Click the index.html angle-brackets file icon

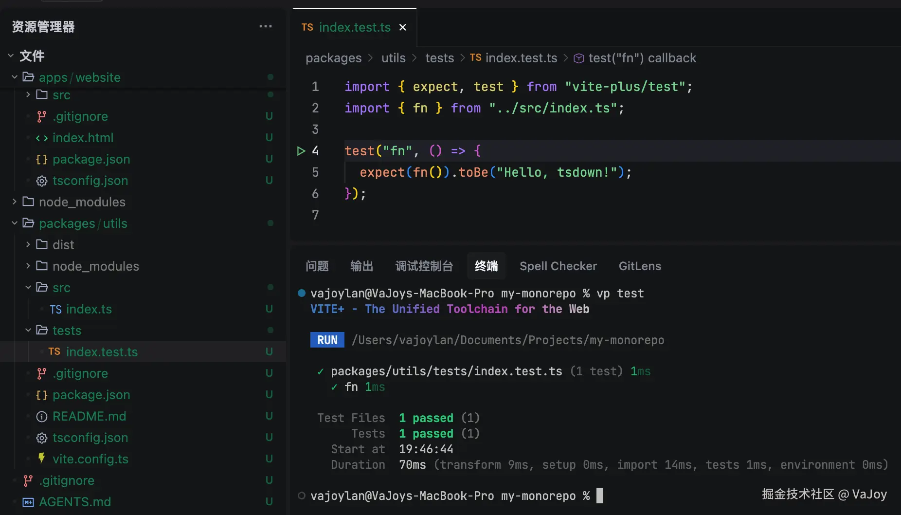(x=42, y=138)
